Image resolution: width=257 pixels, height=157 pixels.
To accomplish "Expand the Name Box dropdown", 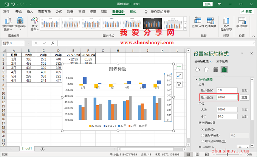I will tap(23, 43).
